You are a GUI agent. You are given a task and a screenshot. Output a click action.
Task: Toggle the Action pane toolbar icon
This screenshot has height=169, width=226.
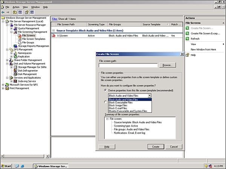click(x=32, y=12)
